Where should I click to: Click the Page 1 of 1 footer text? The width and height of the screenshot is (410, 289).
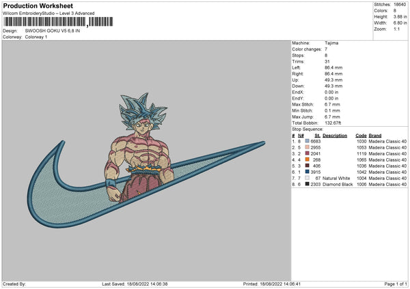(396, 284)
